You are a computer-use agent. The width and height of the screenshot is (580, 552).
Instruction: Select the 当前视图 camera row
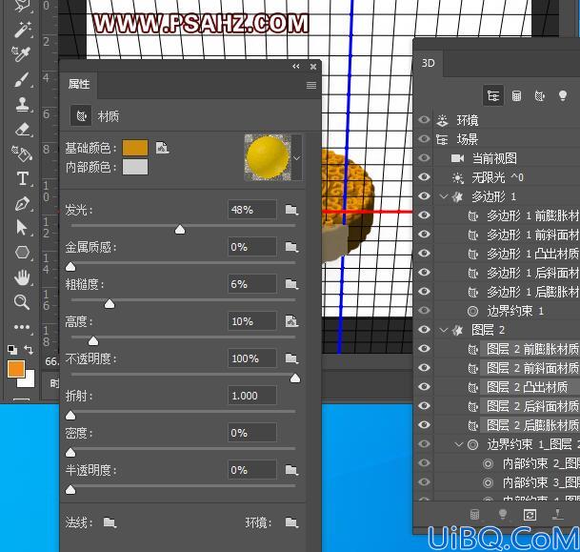[507, 158]
